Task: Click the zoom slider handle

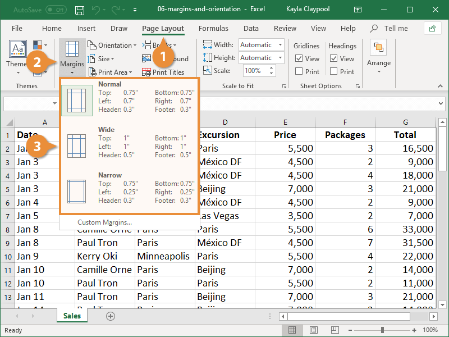Action: (x=382, y=330)
